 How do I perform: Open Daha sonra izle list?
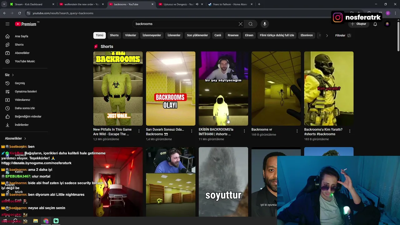pyautogui.click(x=24, y=108)
